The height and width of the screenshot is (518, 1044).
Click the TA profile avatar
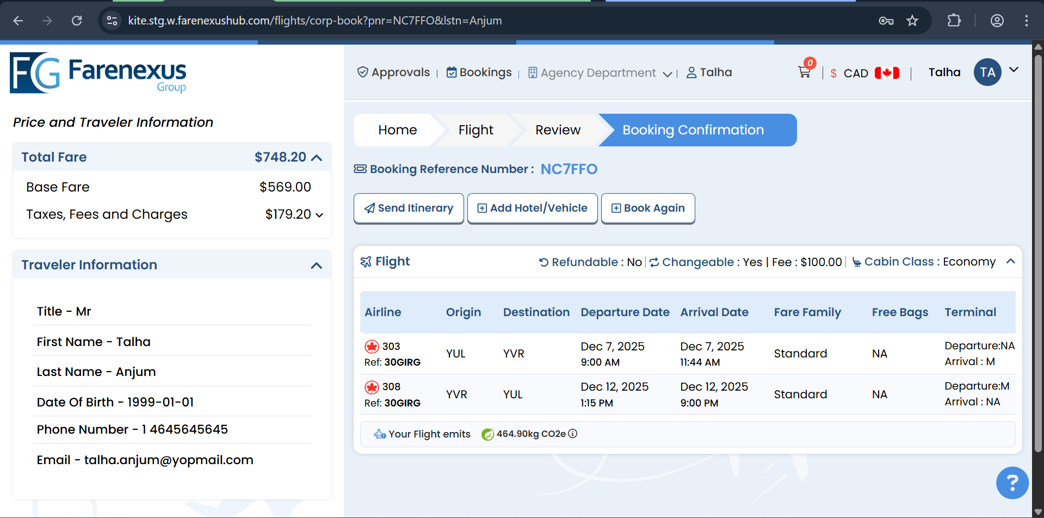pos(987,72)
